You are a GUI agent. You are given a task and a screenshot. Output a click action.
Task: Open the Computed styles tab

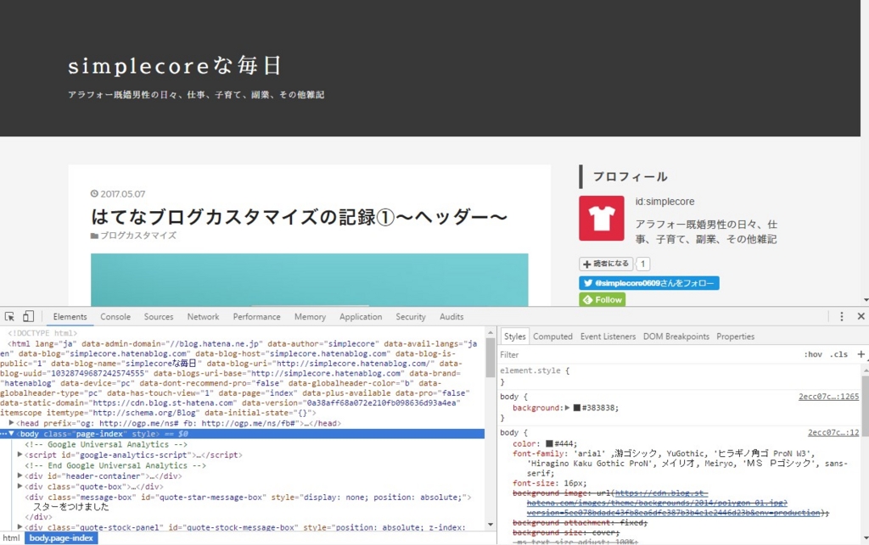(x=552, y=336)
